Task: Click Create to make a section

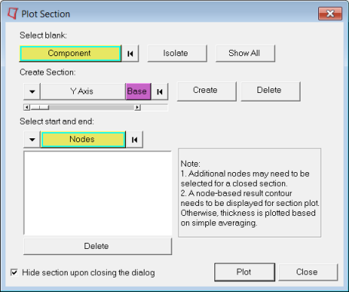Action: [x=207, y=91]
